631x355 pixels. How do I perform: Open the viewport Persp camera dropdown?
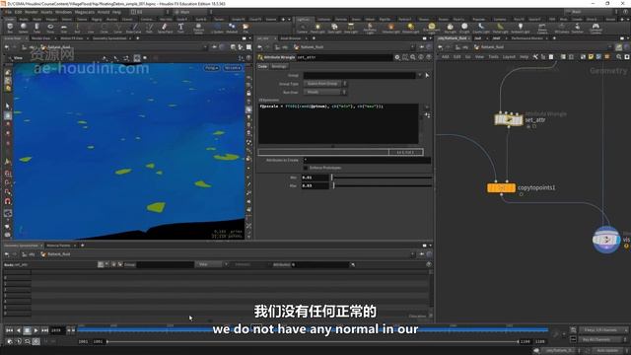[x=212, y=68]
